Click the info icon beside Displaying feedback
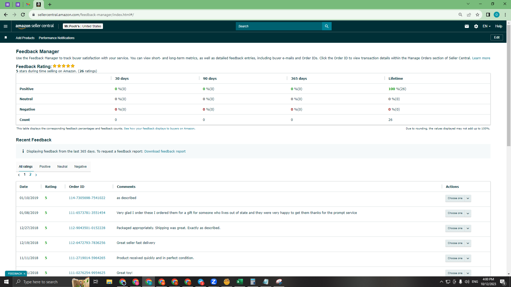Viewport: 511px width, 287px height. click(x=23, y=151)
